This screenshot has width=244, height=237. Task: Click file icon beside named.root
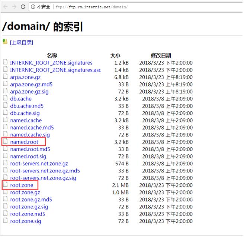tap(5, 141)
